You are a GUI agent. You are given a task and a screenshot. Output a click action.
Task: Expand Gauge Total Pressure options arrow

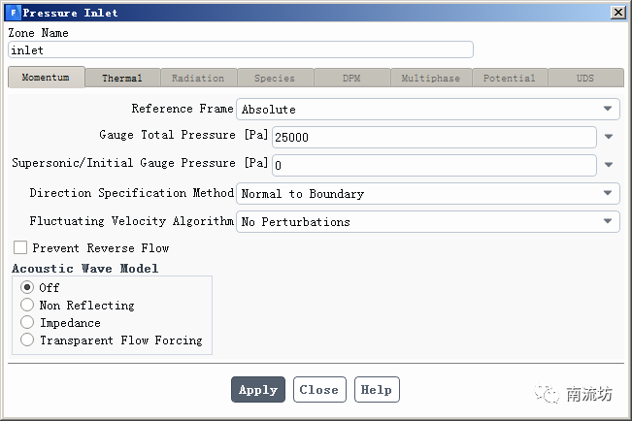(x=610, y=137)
